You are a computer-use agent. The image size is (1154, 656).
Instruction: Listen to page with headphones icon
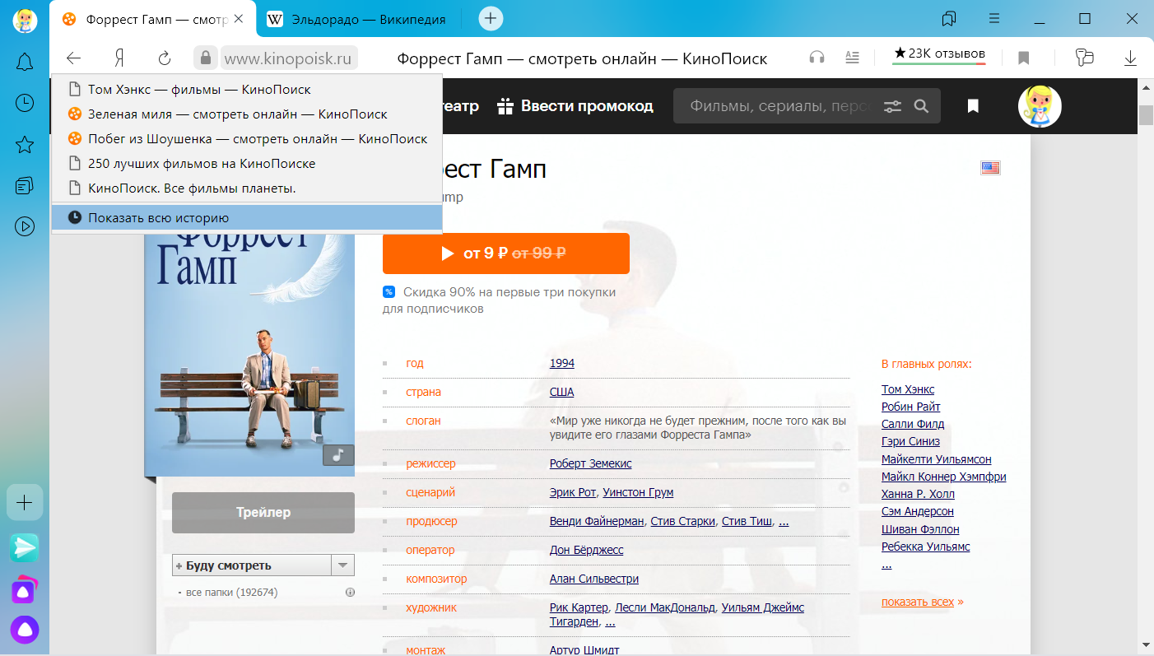[817, 58]
